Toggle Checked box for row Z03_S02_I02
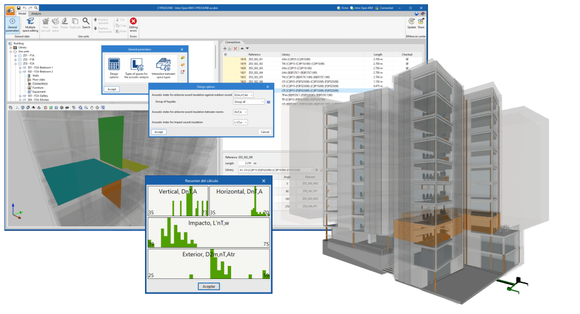 pos(407,63)
